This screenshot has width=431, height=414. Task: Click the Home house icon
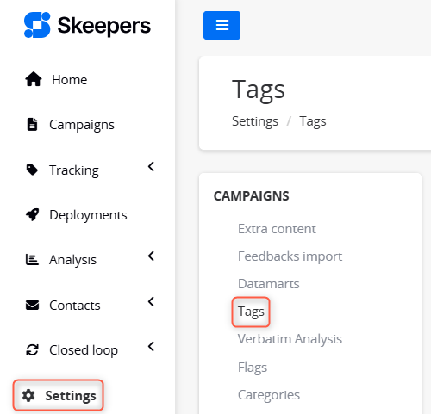[34, 79]
